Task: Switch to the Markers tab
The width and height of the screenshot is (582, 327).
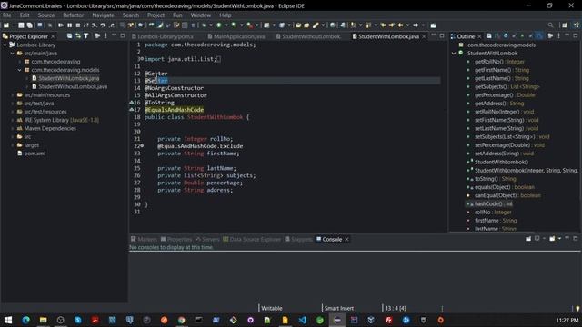Action: click(x=144, y=240)
